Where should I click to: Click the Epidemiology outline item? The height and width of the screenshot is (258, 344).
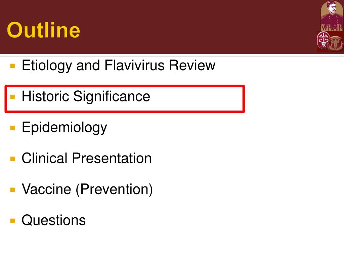[64, 127]
